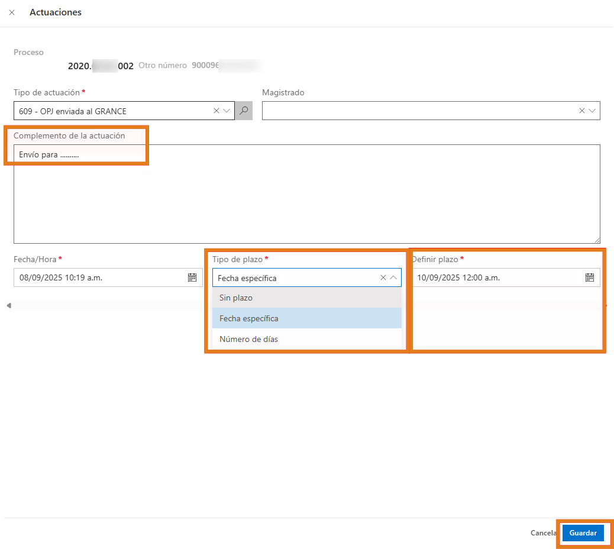Open the Definir plazo calendar picker
Screen dimensions: 614x549
click(589, 277)
